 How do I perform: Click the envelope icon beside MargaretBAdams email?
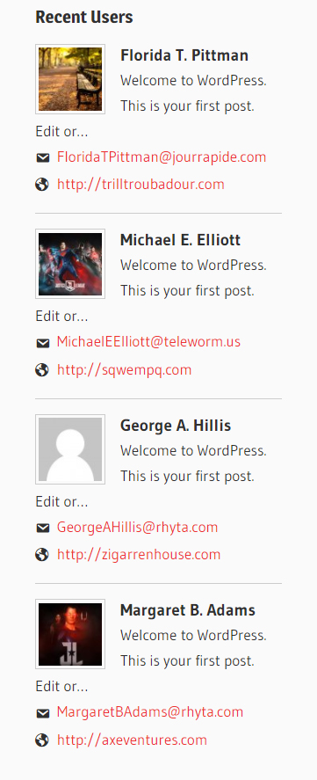(x=43, y=713)
